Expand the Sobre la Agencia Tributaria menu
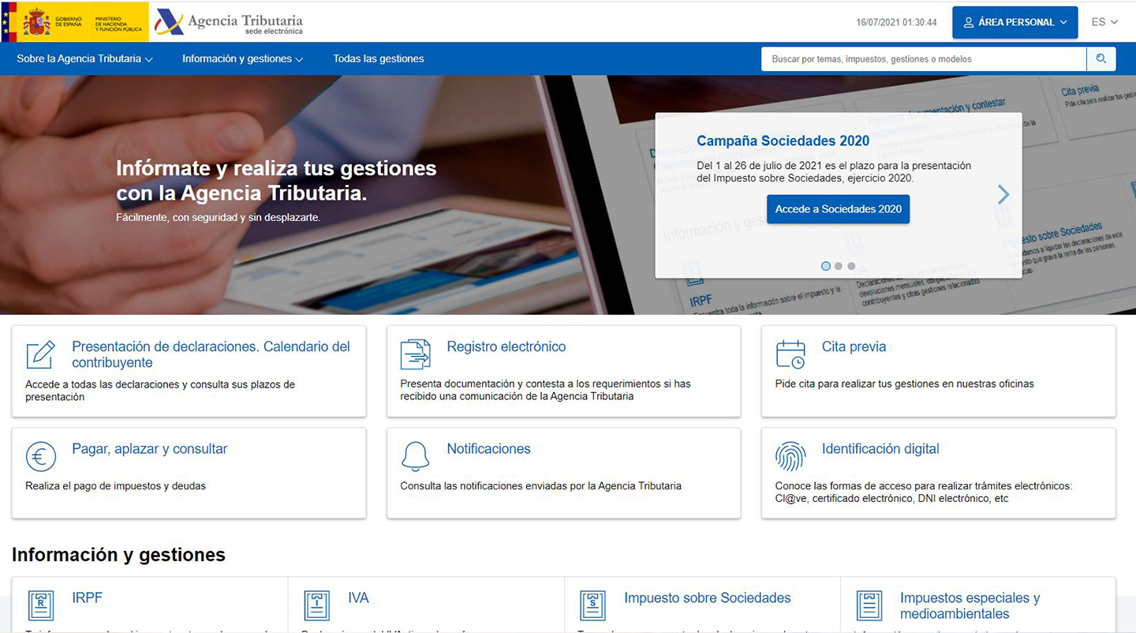Image resolution: width=1136 pixels, height=633 pixels. [x=84, y=59]
